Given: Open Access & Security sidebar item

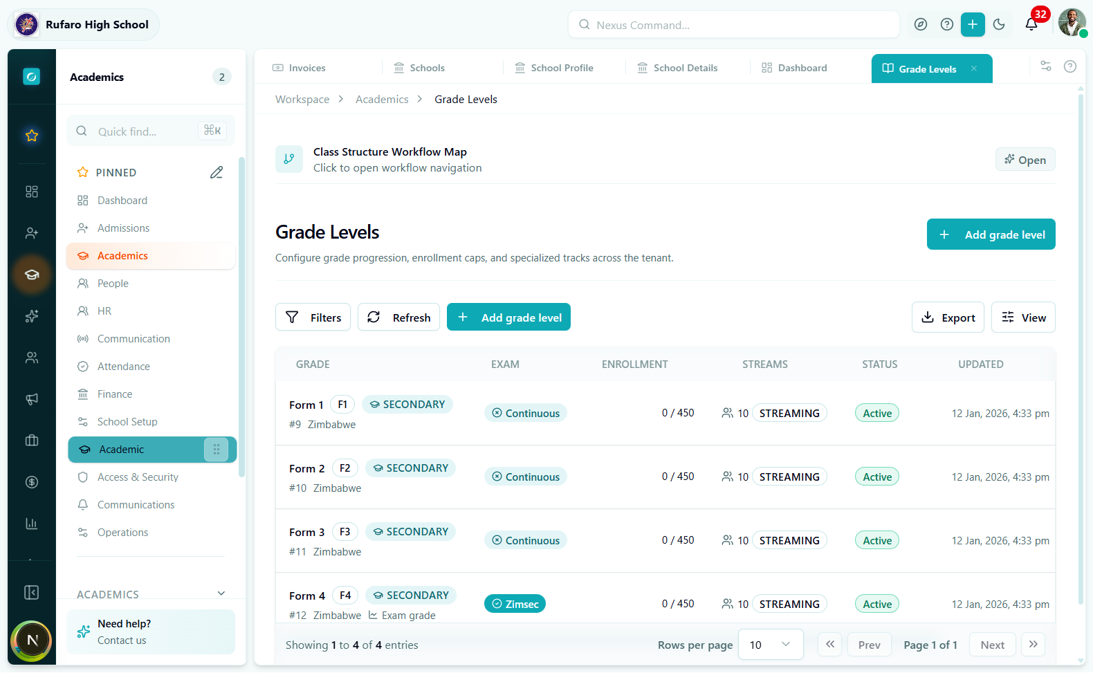Looking at the screenshot, I should click(x=151, y=477).
